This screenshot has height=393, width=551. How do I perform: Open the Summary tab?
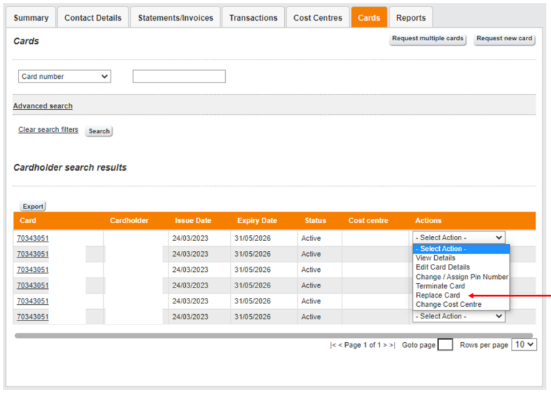(x=31, y=18)
